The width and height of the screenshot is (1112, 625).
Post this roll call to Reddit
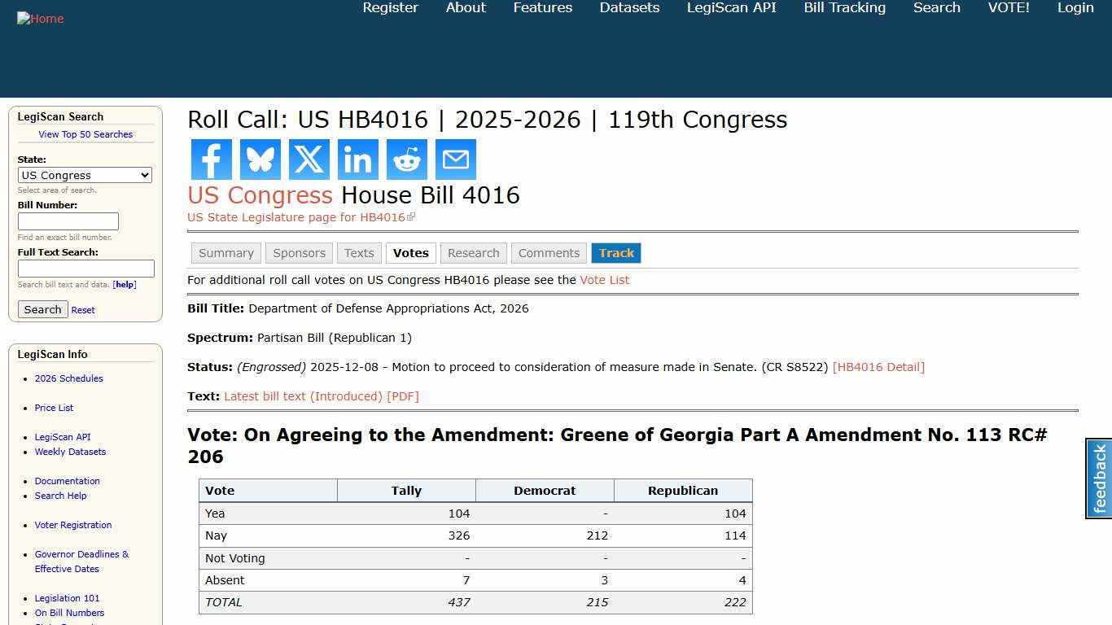[406, 159]
